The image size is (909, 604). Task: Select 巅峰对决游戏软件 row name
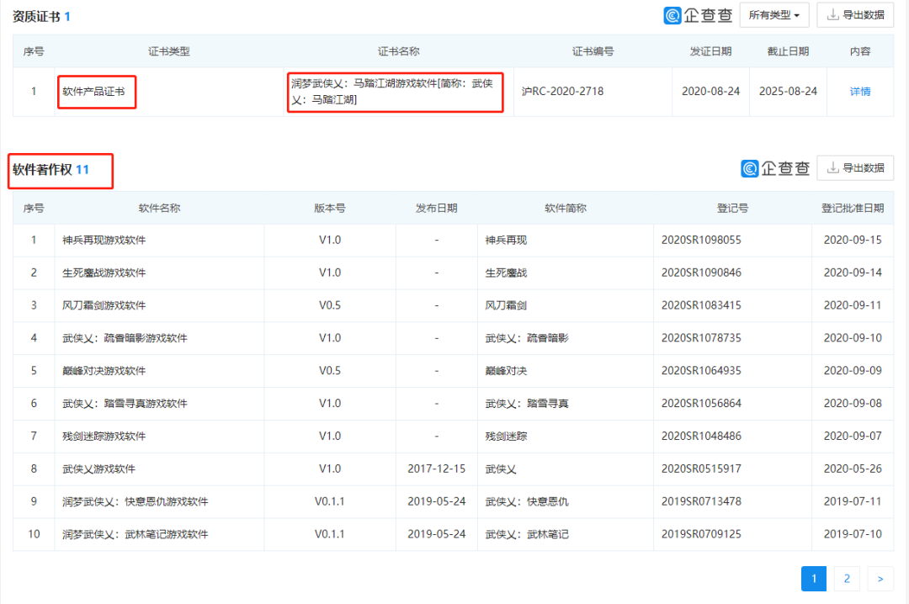pos(104,370)
